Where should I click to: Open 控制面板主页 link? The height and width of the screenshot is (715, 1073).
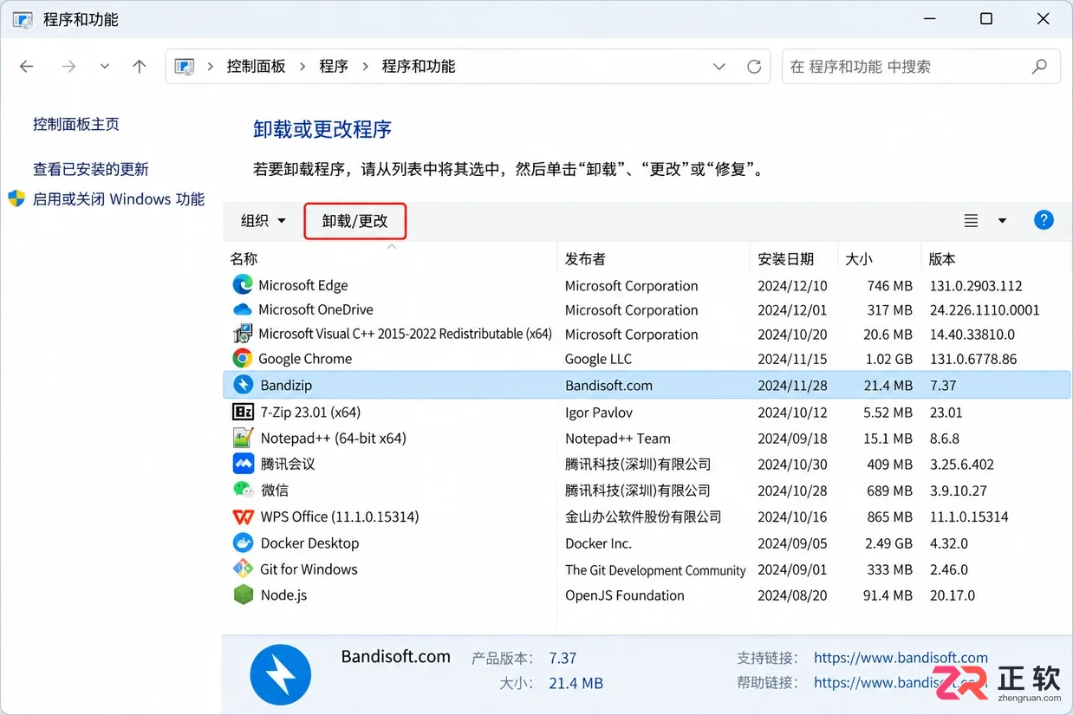tap(76, 124)
